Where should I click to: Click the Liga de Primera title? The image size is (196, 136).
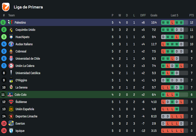(28, 7)
